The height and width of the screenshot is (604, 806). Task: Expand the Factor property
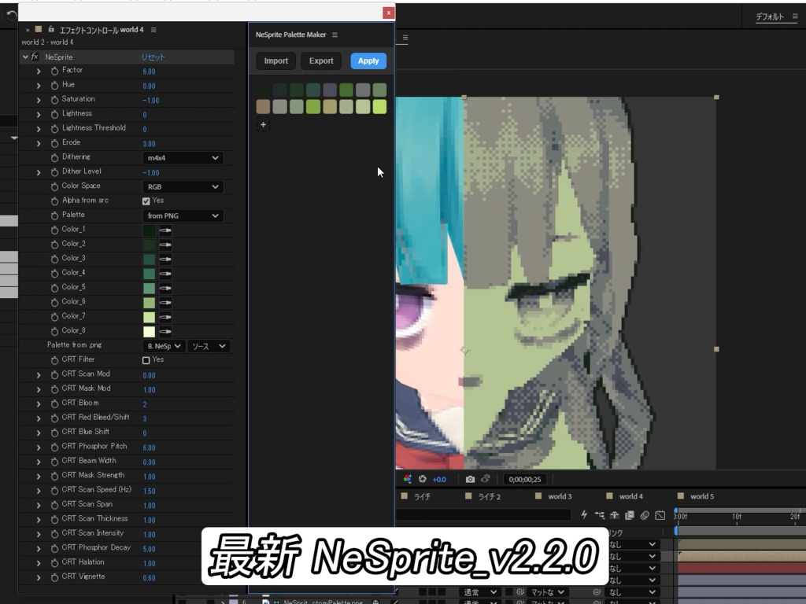(39, 71)
